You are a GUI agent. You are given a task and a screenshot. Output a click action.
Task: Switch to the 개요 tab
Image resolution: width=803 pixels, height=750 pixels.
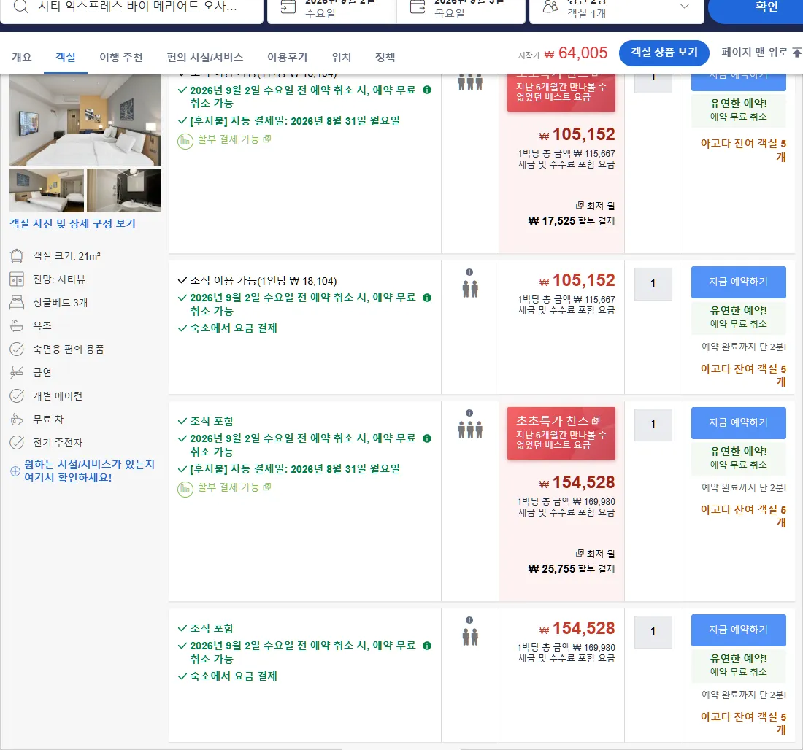(x=21, y=57)
